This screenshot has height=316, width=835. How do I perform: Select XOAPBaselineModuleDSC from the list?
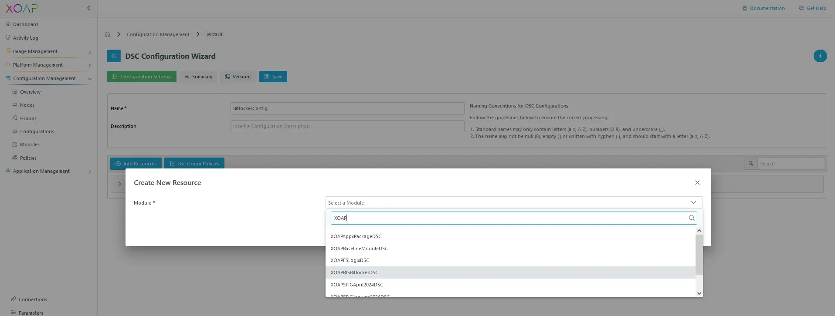(x=510, y=249)
